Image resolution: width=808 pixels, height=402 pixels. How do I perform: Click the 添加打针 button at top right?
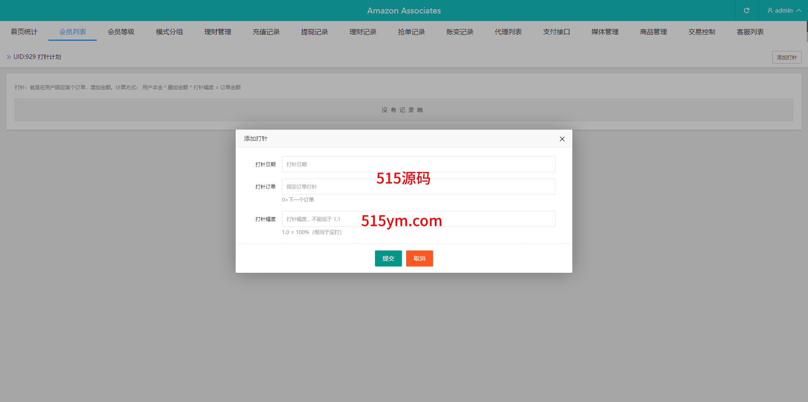tap(787, 57)
